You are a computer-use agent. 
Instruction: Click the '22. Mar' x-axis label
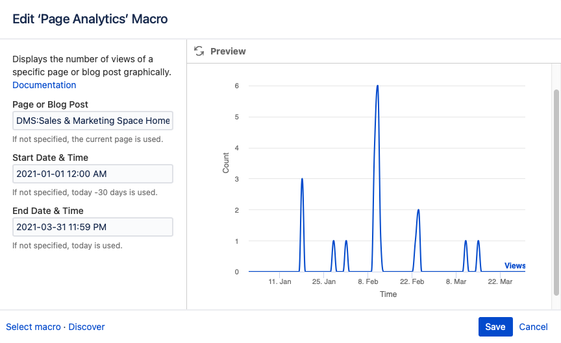(x=500, y=282)
